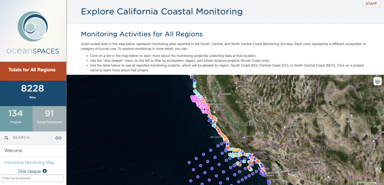
Task: Click the OceanSpaces circular logo
Action: click(x=33, y=28)
